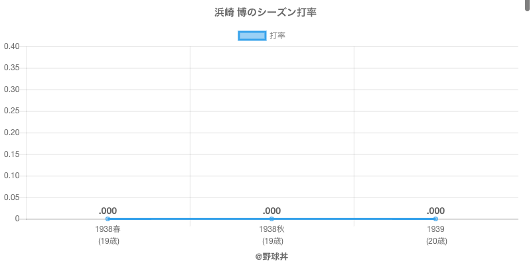
Task: Toggle the 打率 series via legend label
Action: [x=277, y=36]
